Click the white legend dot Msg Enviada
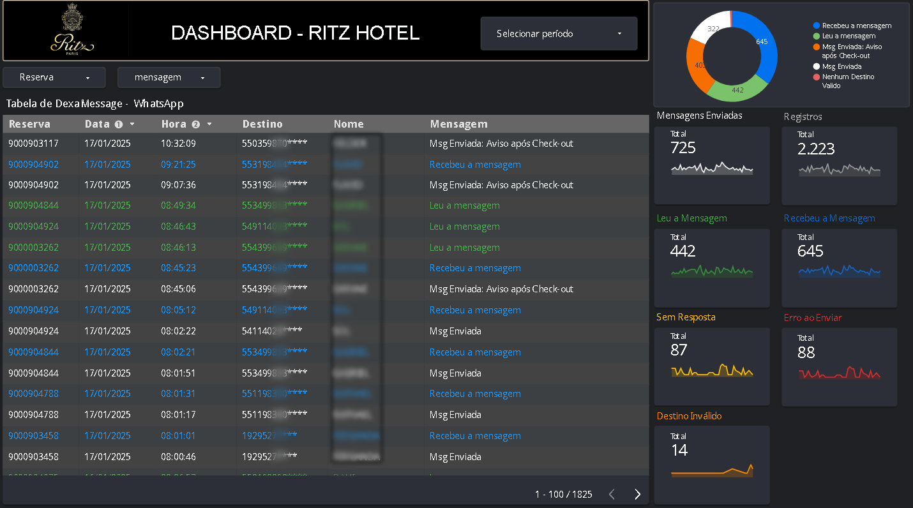Viewport: 913px width, 508px height. [817, 66]
